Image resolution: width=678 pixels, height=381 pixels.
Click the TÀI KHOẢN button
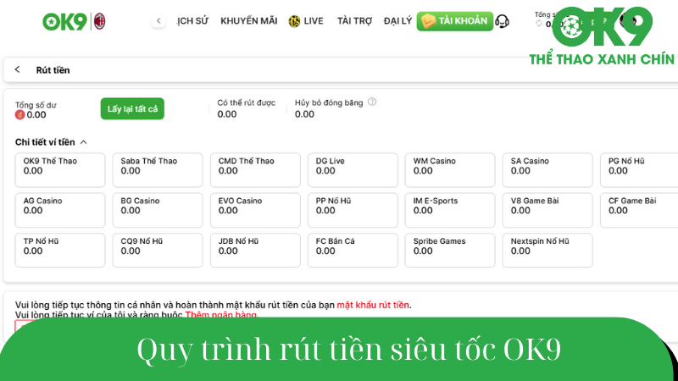coord(455,21)
